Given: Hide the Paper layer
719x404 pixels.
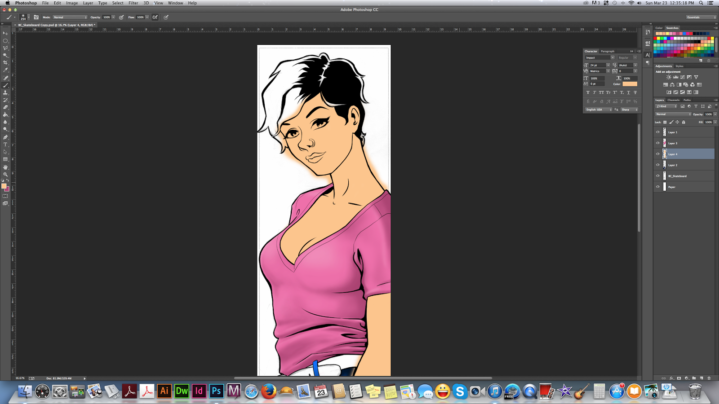Looking at the screenshot, I should [658, 187].
